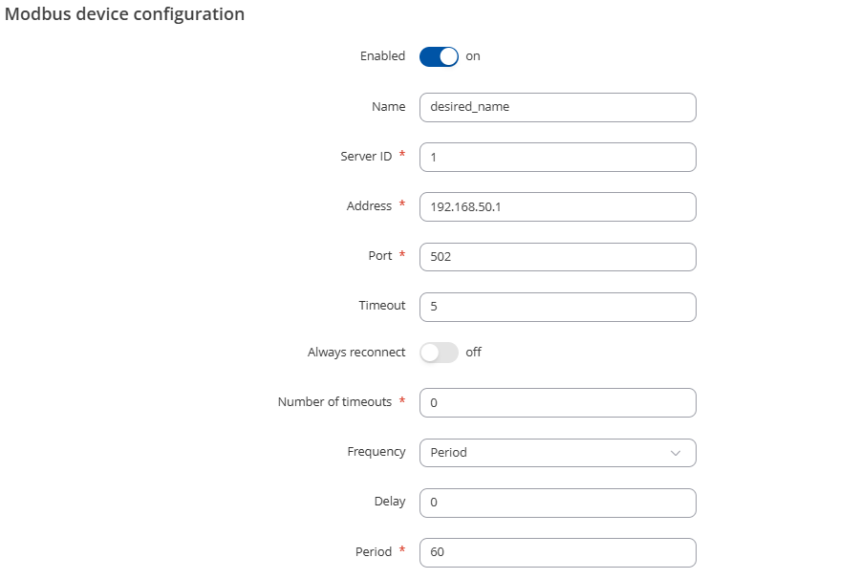Focus the Server ID input field

click(558, 158)
